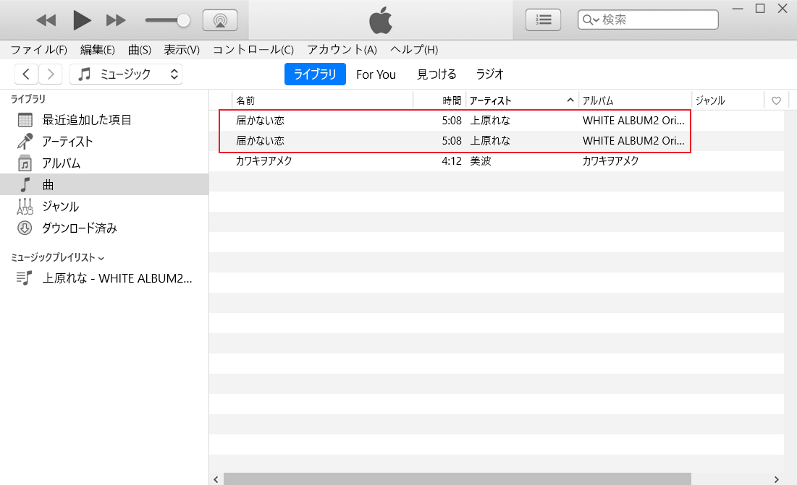Select the second 届かない恋 song row
The image size is (797, 485).
(x=496, y=140)
